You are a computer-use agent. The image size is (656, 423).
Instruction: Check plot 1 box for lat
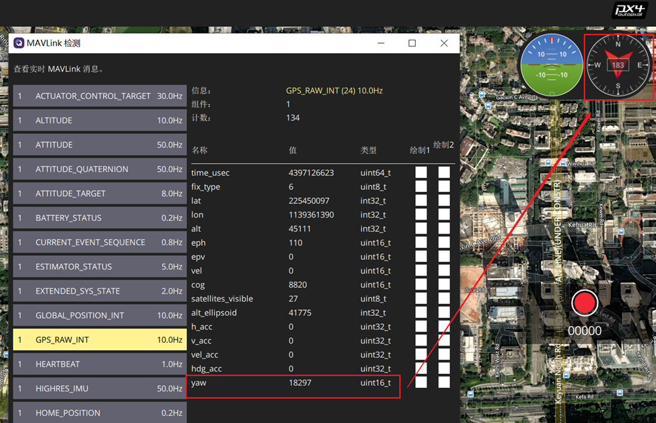tap(421, 201)
